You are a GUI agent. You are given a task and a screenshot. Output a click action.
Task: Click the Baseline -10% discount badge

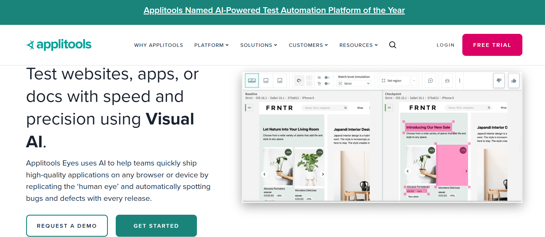pyautogui.click(x=288, y=152)
